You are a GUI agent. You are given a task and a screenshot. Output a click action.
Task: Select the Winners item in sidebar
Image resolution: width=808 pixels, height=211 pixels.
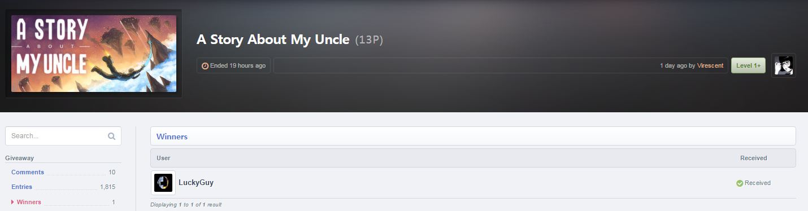click(x=29, y=202)
